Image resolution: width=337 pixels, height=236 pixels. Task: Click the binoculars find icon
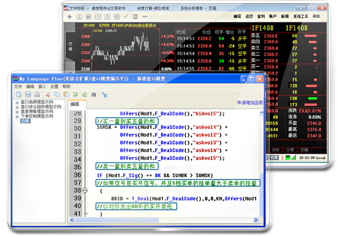[x=94, y=94]
